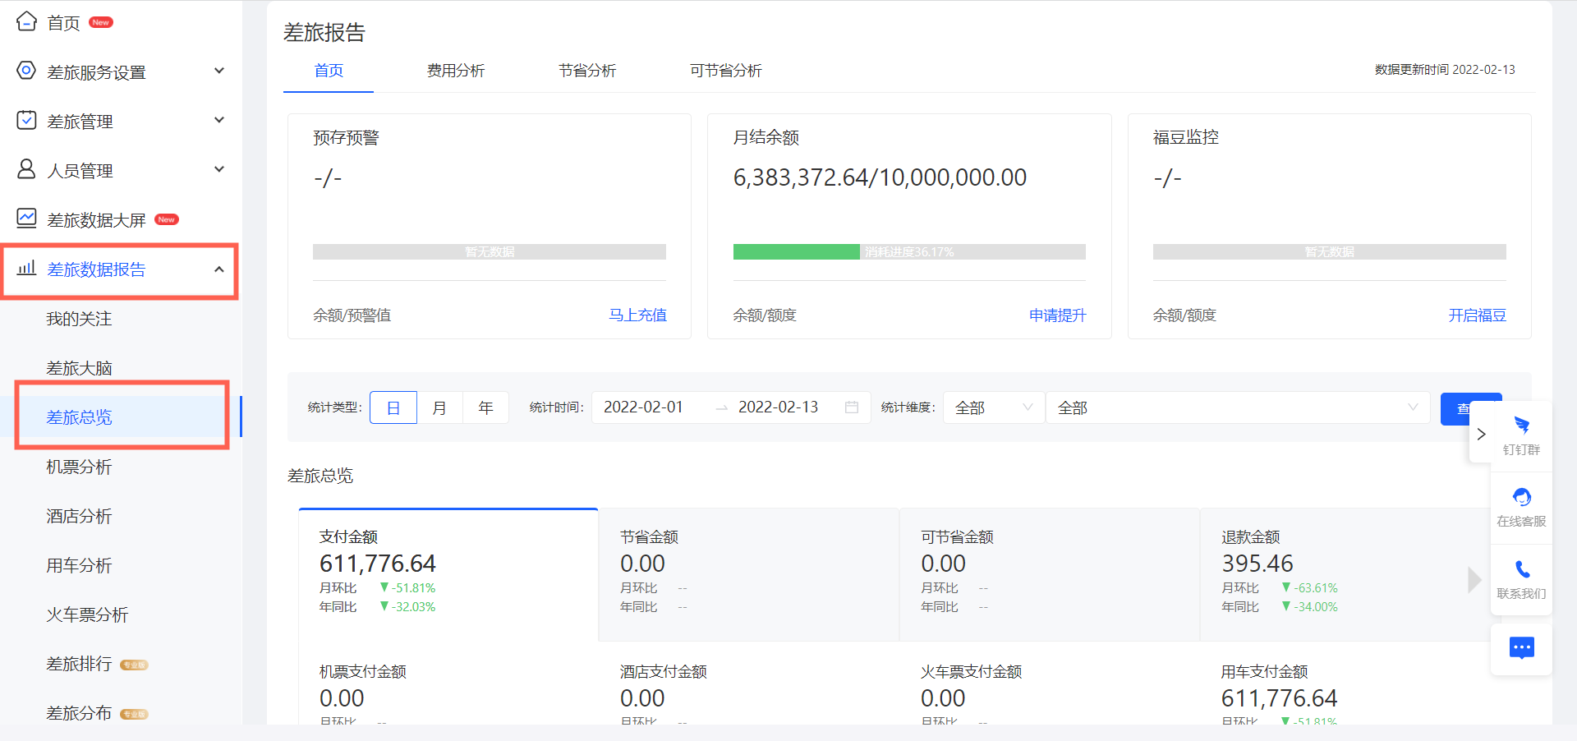This screenshot has height=741, width=1577.
Task: Click 月结余额 6,383,372.64/10,000,000.00 value
Action: tap(880, 177)
